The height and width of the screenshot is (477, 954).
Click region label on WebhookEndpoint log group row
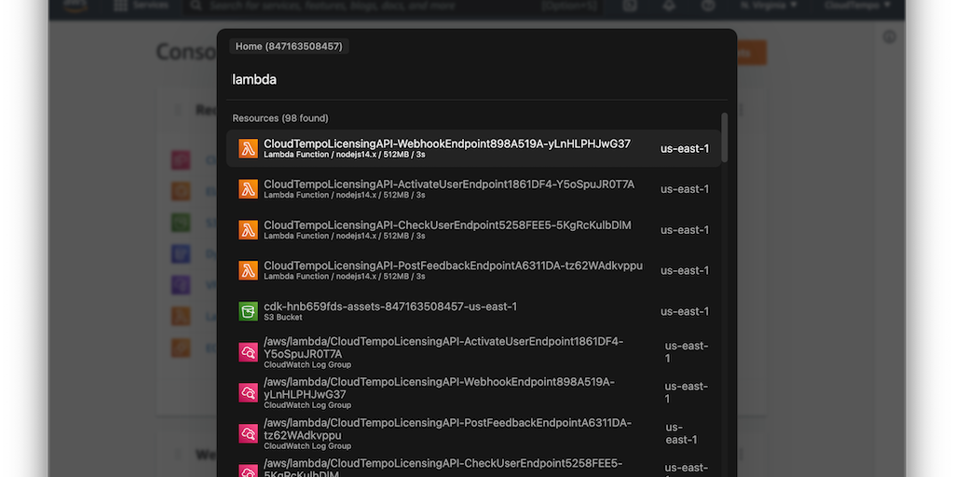coord(687,392)
